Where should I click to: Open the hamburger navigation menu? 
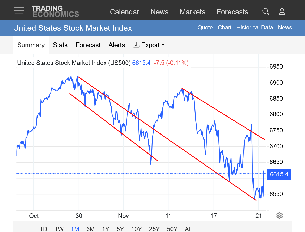click(x=19, y=11)
